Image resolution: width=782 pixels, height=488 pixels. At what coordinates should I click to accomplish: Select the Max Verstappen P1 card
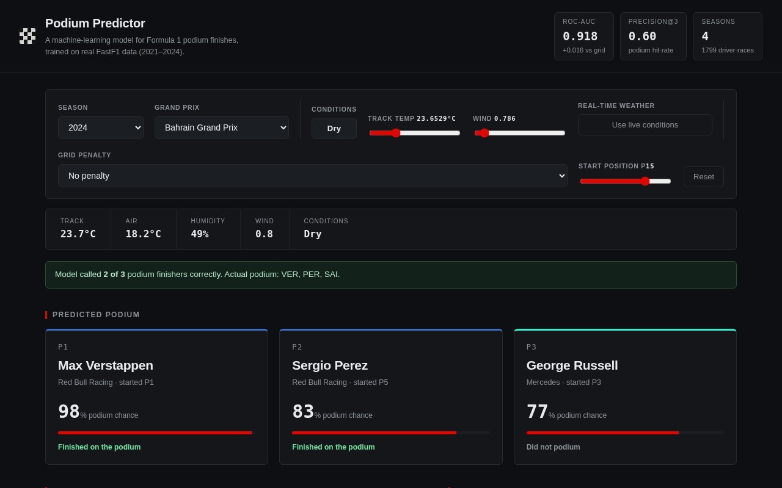(x=156, y=397)
